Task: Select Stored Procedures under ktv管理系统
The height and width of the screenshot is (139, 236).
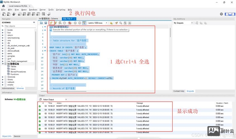Action: pyautogui.click(x=18, y=72)
